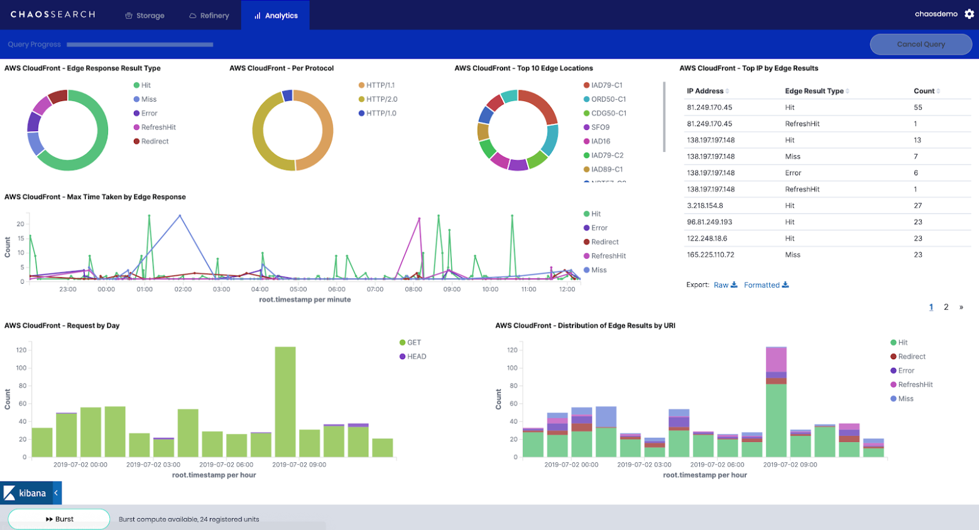This screenshot has height=530, width=979.
Task: Click the Query Progress bar
Action: point(140,45)
